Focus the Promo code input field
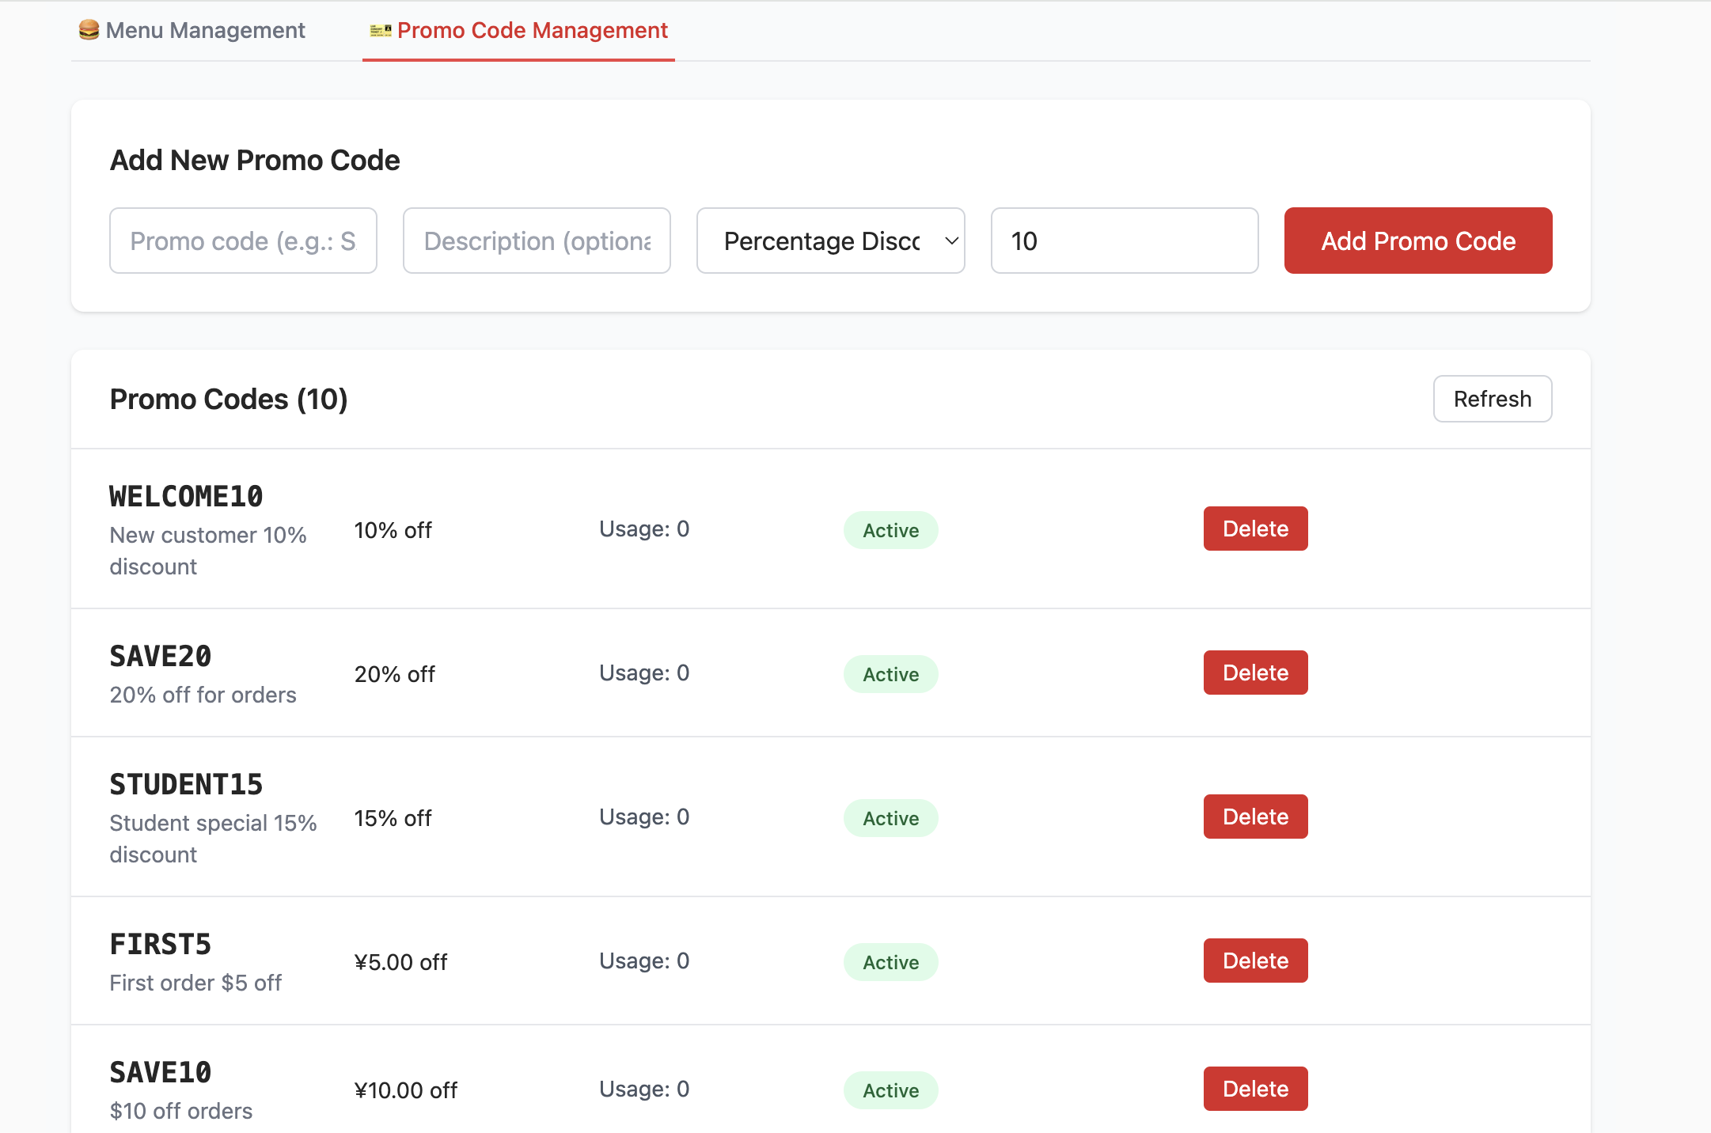This screenshot has width=1711, height=1133. (x=243, y=241)
